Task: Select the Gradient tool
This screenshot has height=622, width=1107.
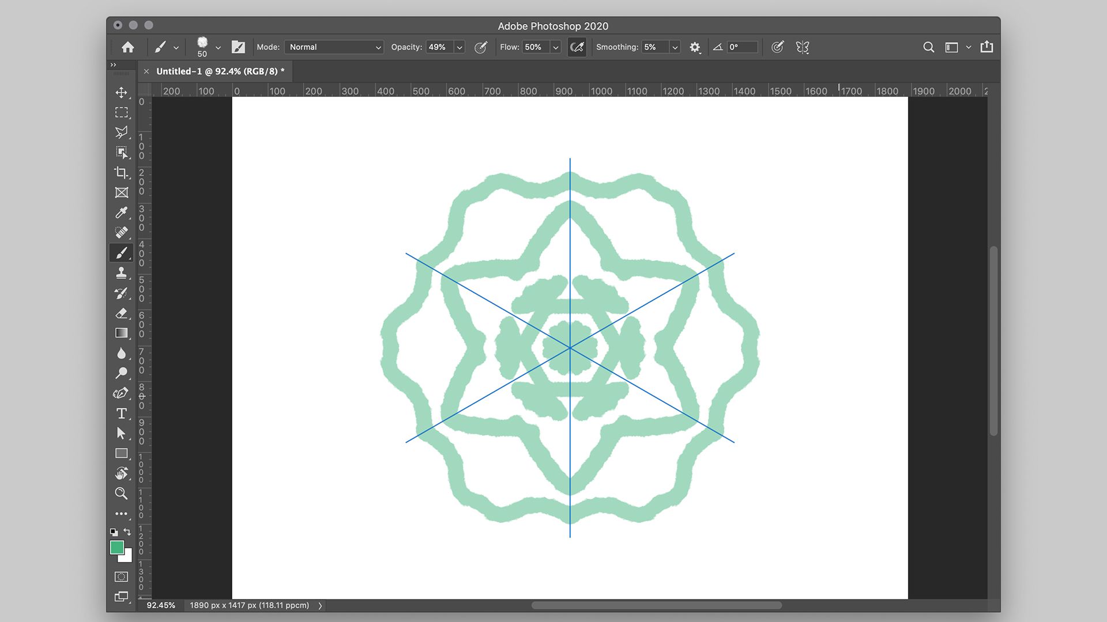Action: click(122, 332)
